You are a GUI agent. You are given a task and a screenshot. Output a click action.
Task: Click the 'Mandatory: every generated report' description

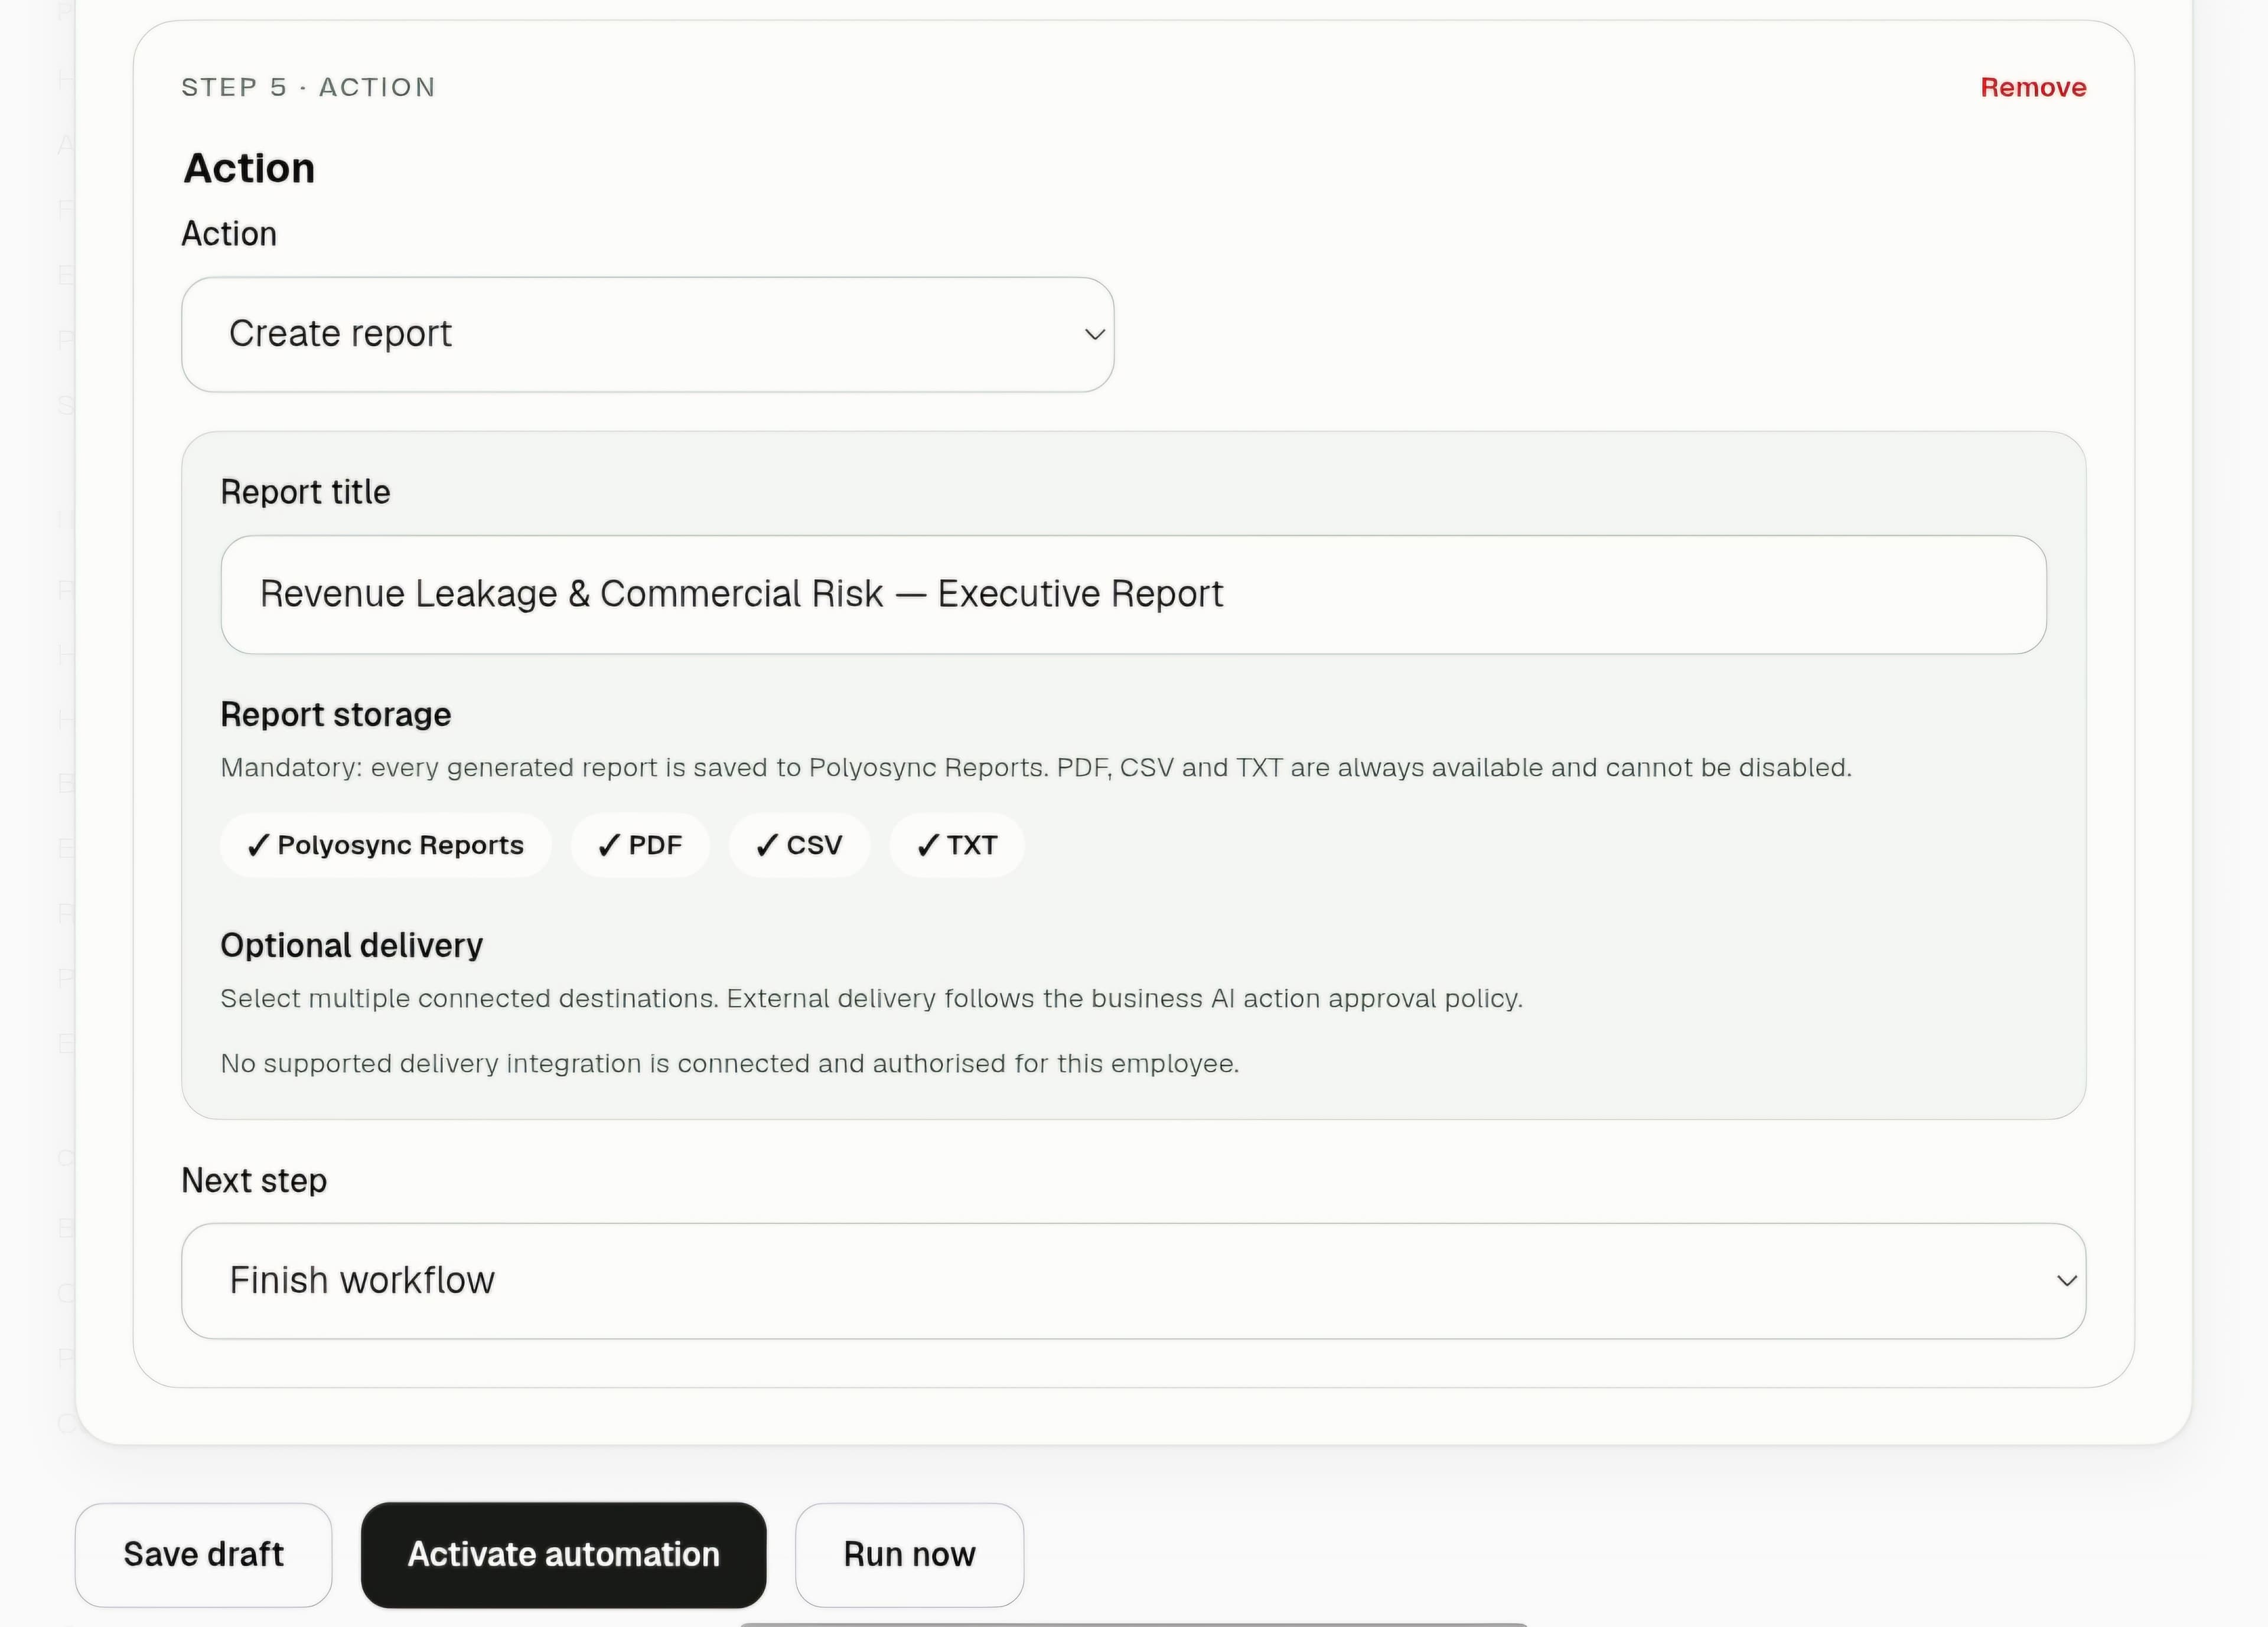(x=1036, y=767)
